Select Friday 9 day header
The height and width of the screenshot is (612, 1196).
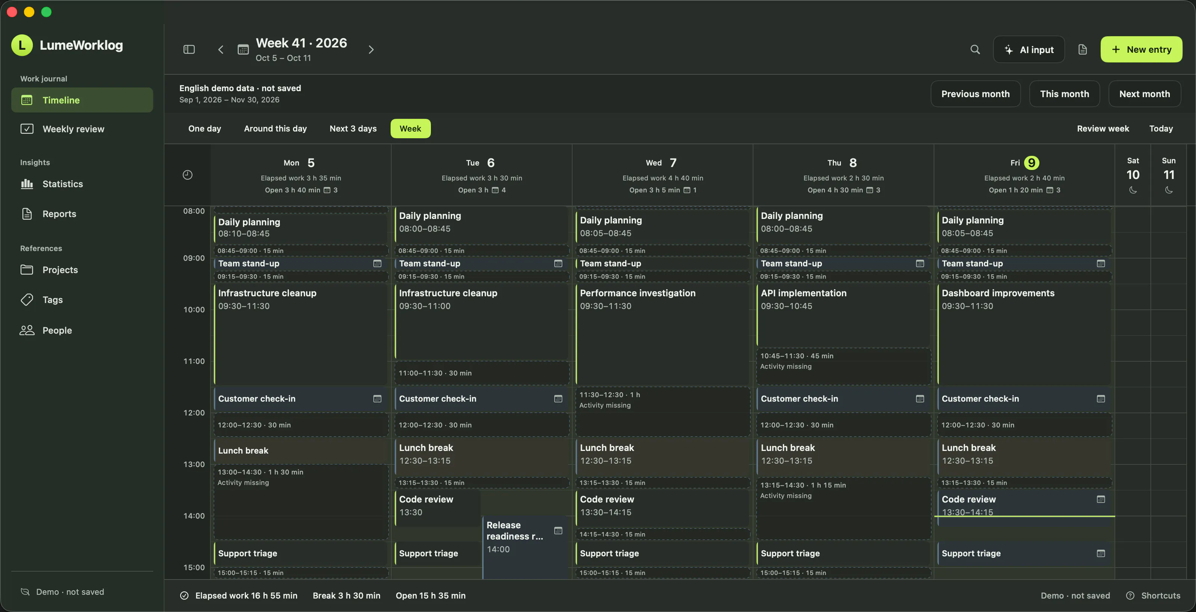(x=1024, y=175)
